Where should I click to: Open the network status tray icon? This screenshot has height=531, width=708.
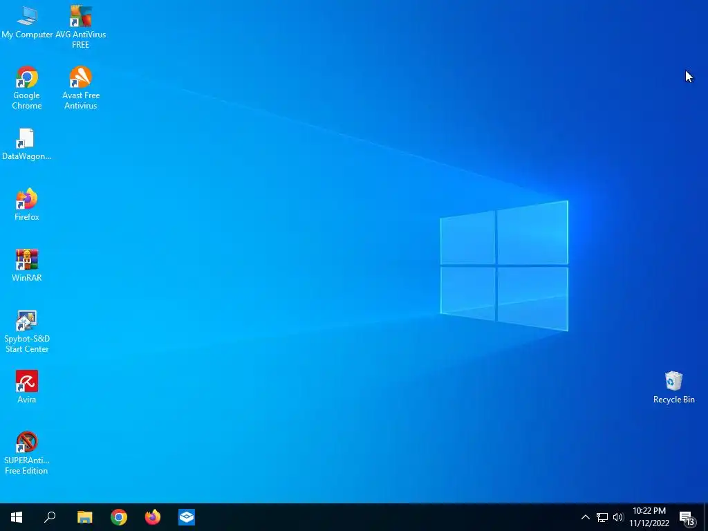point(602,517)
